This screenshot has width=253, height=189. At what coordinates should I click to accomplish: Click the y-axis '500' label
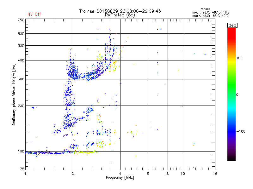tap(21, 46)
